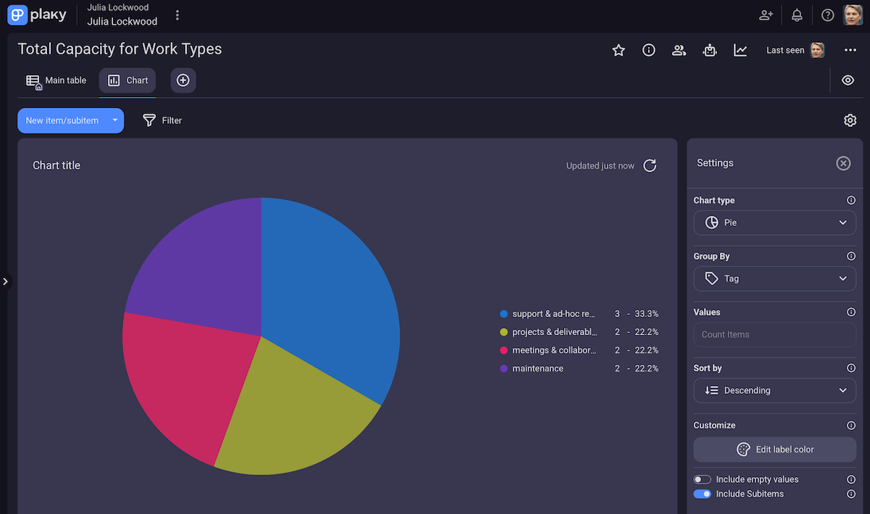Enable Include empty values

(702, 479)
